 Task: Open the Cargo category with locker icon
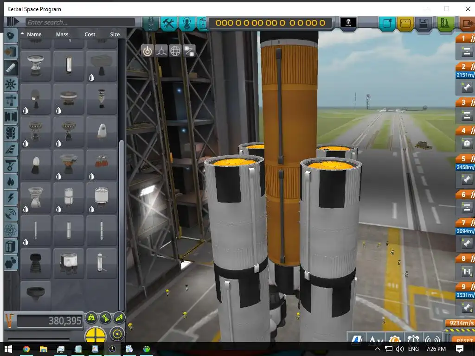[11, 247]
